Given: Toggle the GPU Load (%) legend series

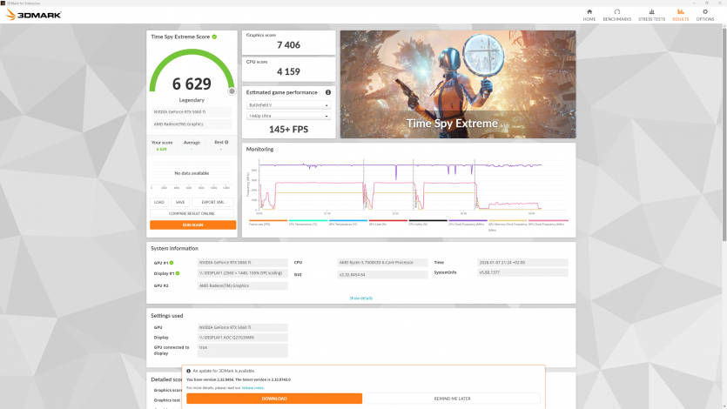Looking at the screenshot, I should [377, 224].
